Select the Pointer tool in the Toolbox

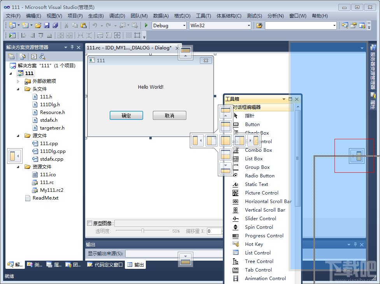coord(249,116)
